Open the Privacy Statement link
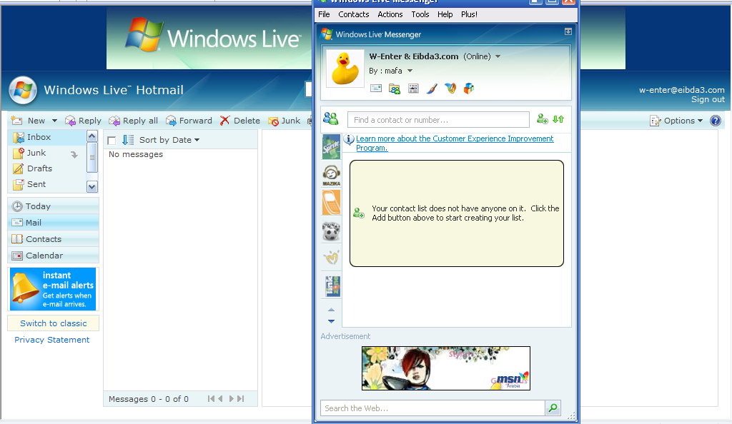The height and width of the screenshot is (424, 732). (x=51, y=340)
